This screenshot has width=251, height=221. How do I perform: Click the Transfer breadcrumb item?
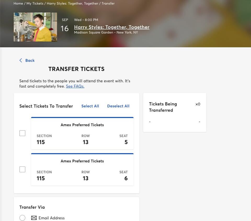[108, 3]
